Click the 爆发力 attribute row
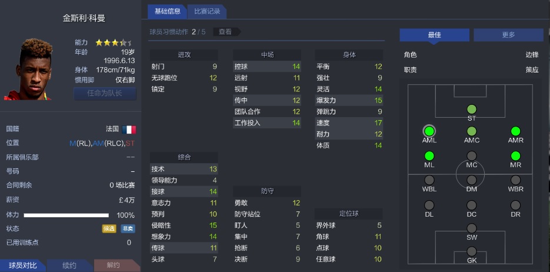The height and width of the screenshot is (272, 550). pyautogui.click(x=349, y=100)
